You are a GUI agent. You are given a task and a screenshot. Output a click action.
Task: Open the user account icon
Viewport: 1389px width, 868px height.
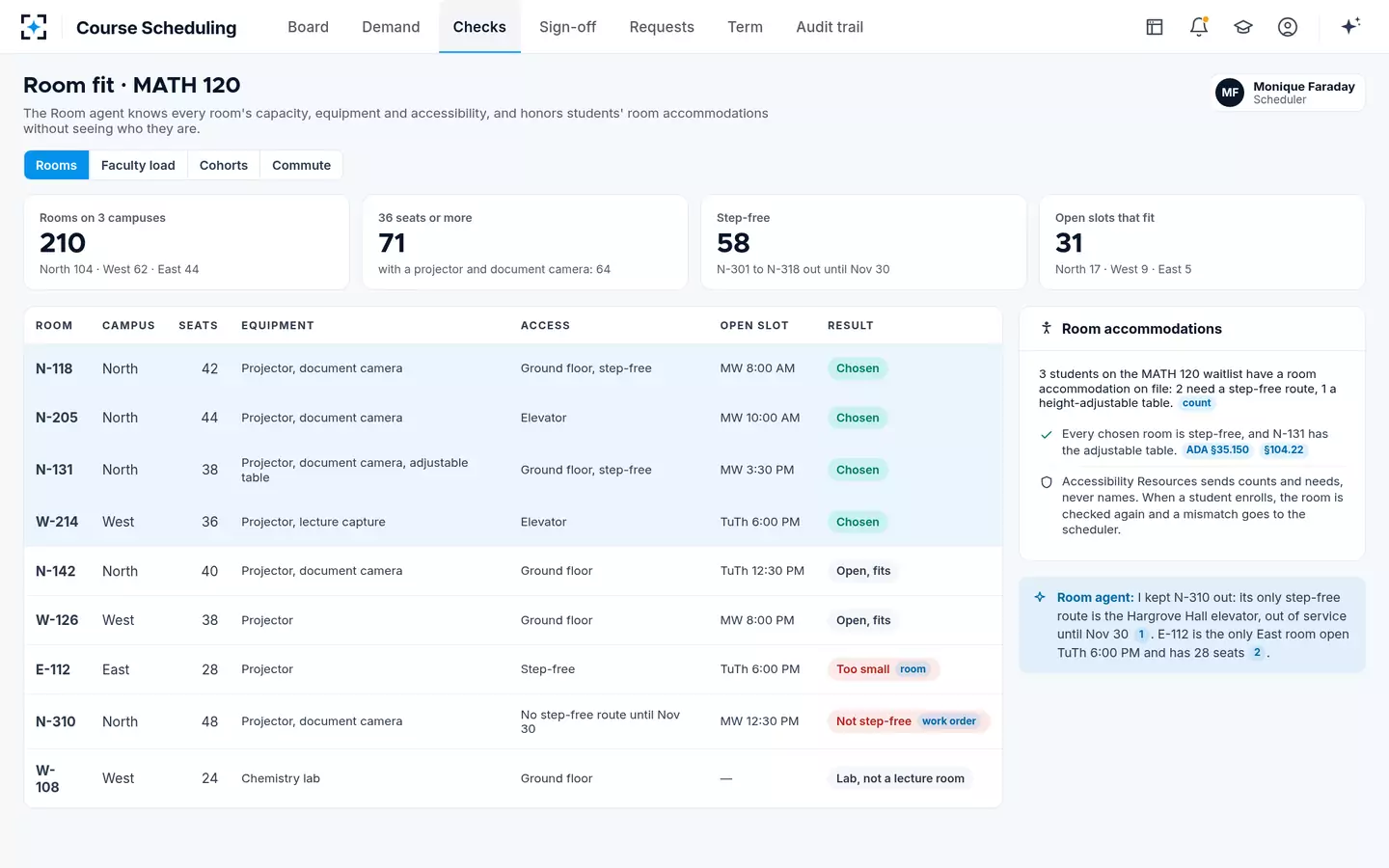click(1288, 27)
